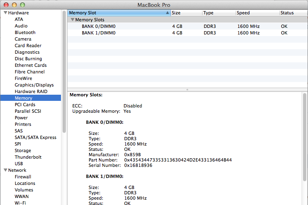Open Disc Burning information
This screenshot has height=205, width=308.
click(x=28, y=59)
